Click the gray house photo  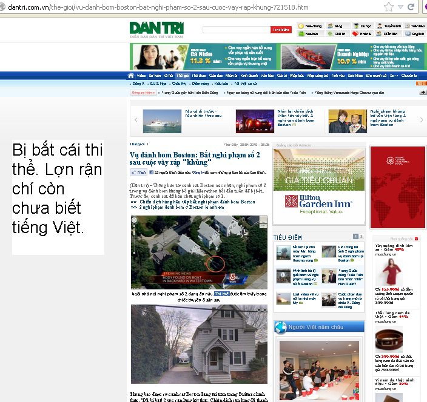tap(199, 344)
